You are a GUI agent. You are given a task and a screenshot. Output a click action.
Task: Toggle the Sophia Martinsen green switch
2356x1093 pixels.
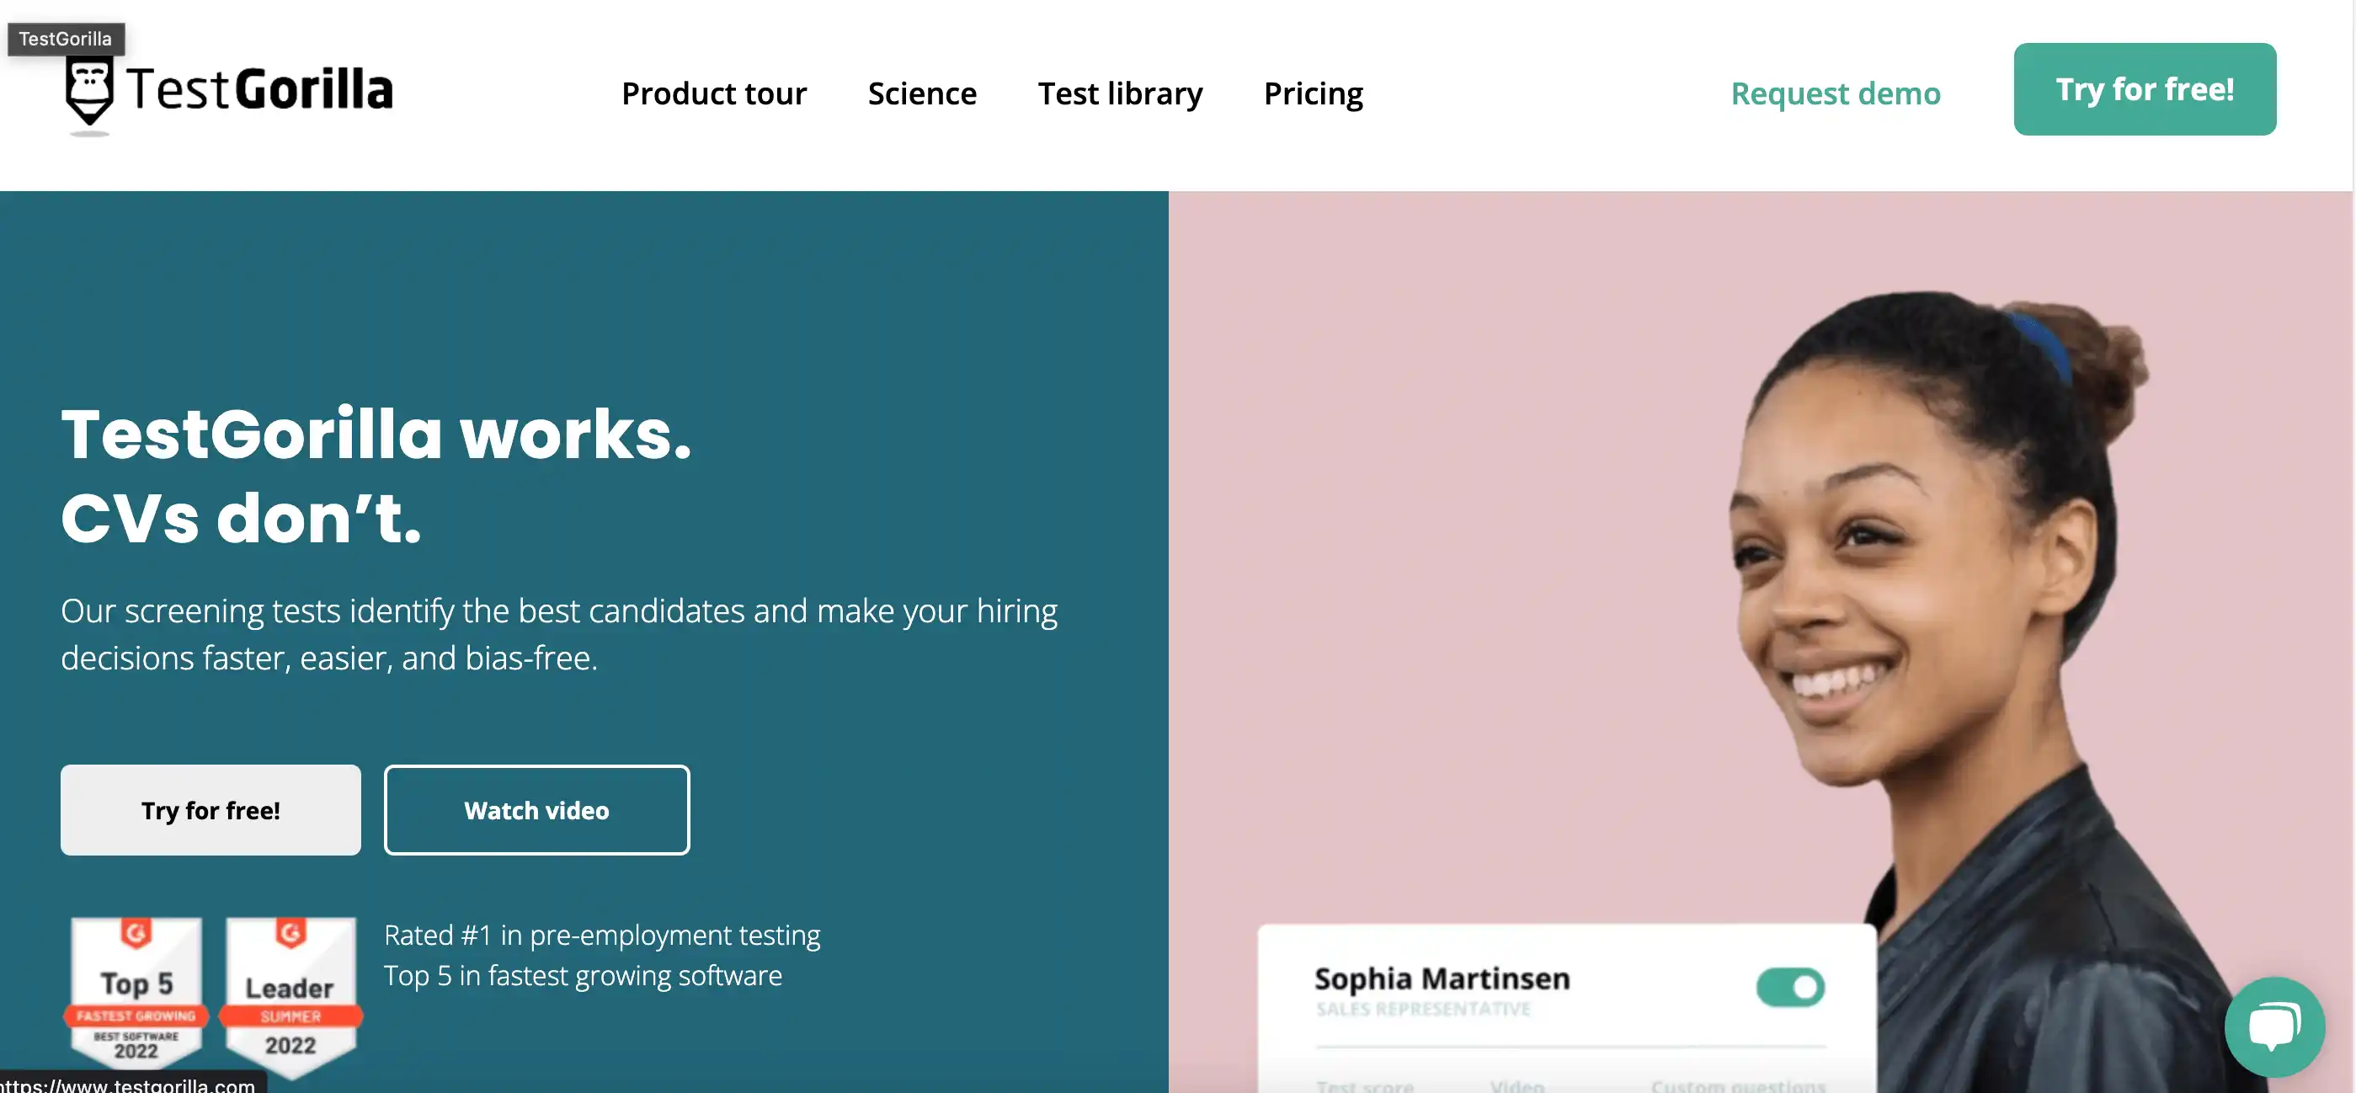click(1790, 987)
